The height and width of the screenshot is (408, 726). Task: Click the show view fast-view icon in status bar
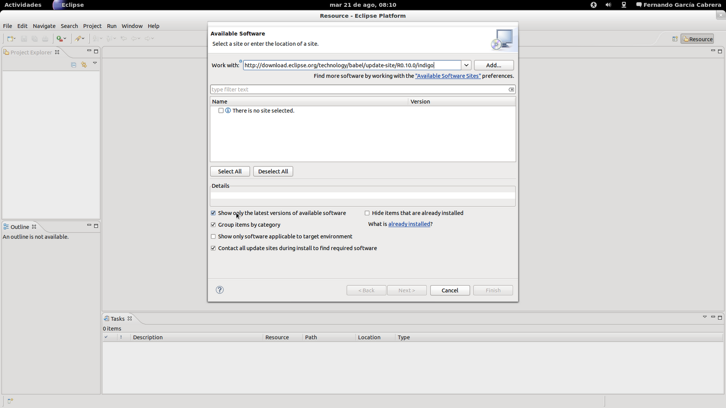pyautogui.click(x=10, y=401)
